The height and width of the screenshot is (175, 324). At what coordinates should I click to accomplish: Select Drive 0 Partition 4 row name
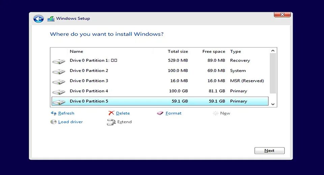(89, 91)
